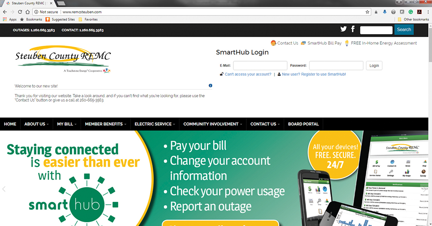Expand the About Us dropdown menu
432x226 pixels.
[36, 124]
